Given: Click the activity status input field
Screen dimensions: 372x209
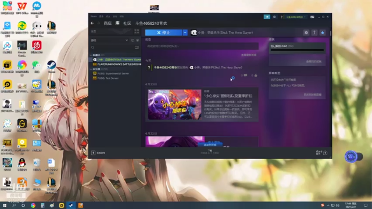Looking at the screenshot, I should (202, 46).
